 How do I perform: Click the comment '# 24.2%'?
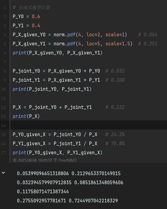coord(115,134)
